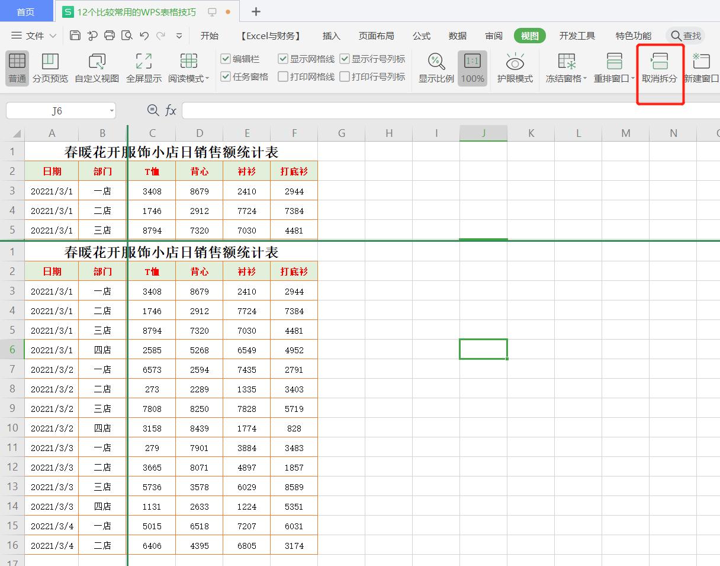Open the File (文件) menu

click(x=34, y=36)
